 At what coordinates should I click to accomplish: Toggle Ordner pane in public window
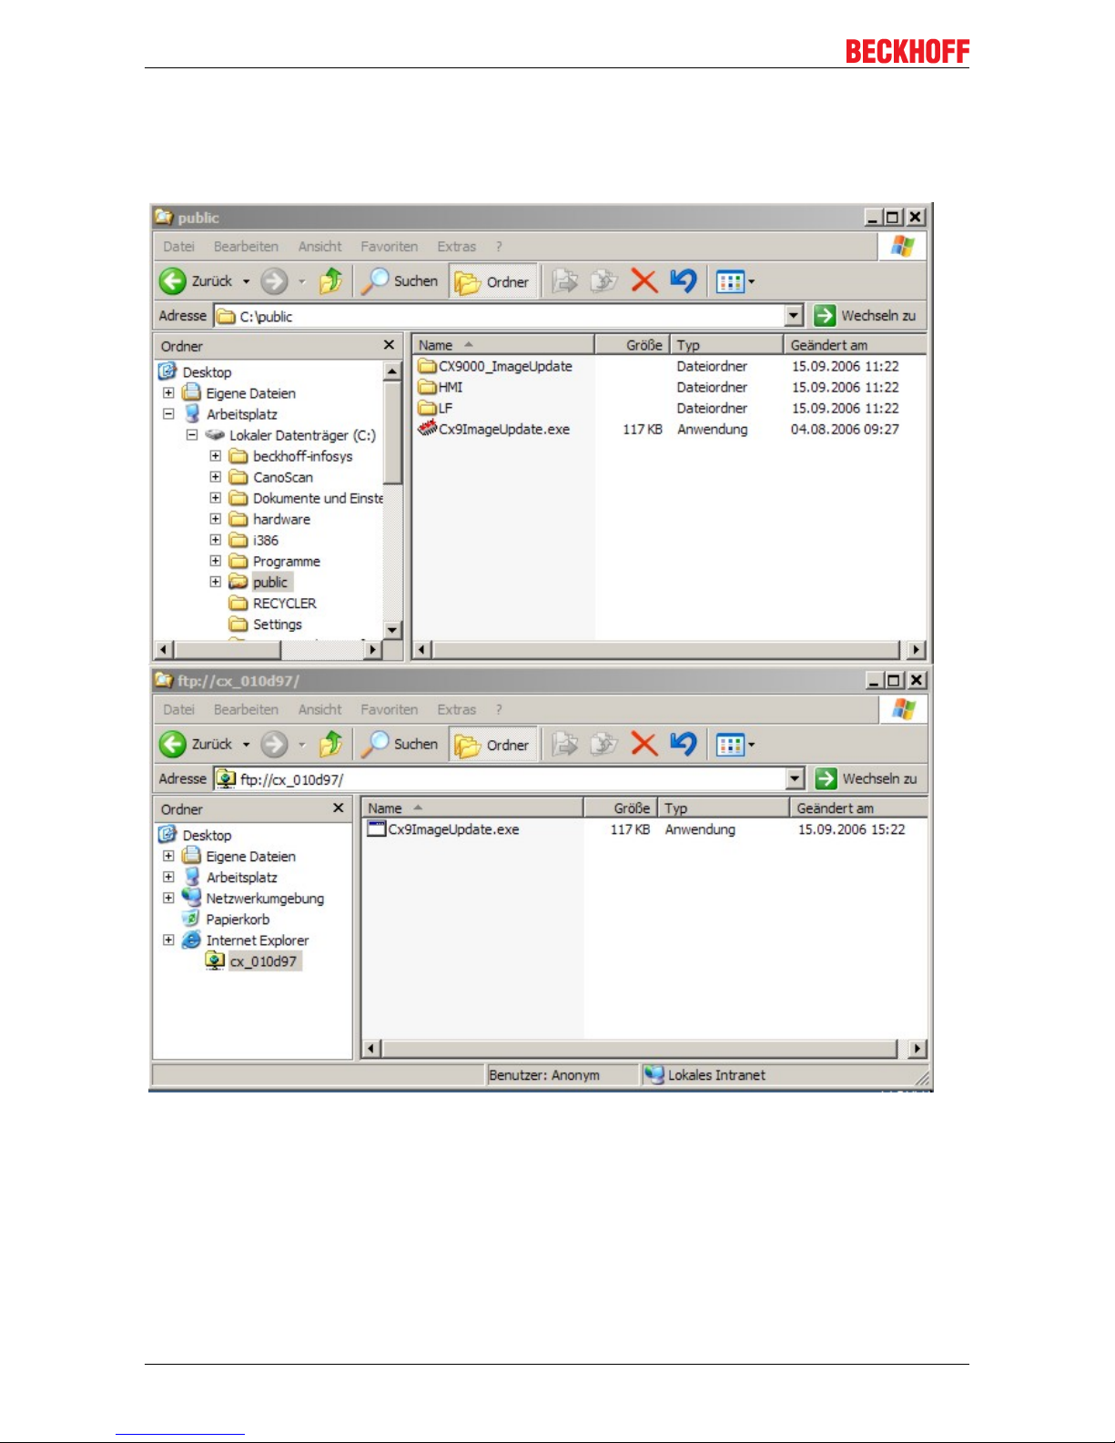492,282
